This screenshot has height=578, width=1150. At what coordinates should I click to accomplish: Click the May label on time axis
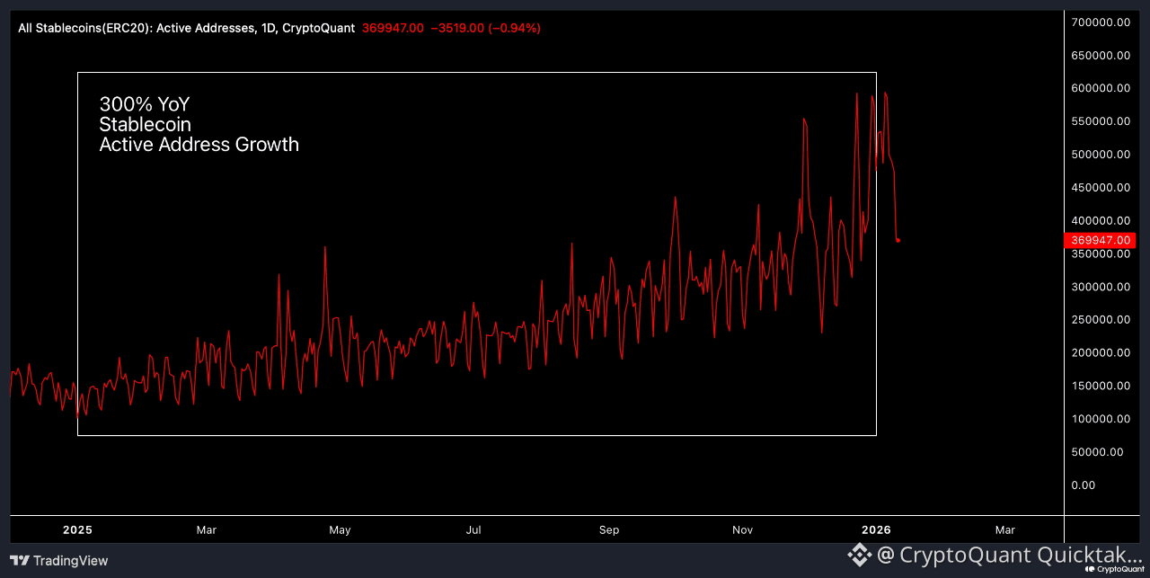tap(340, 530)
